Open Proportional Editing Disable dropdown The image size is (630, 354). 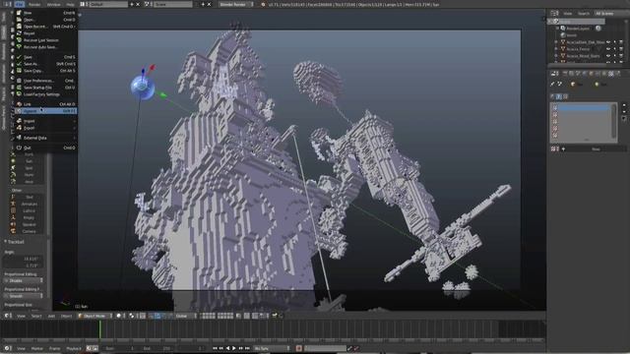pos(24,280)
